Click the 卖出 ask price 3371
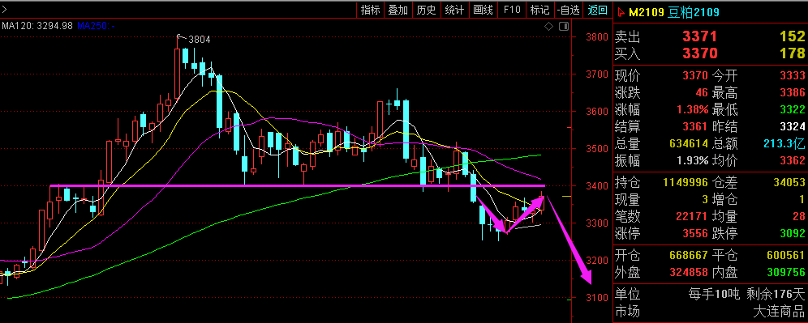The width and height of the screenshot is (808, 323). pyautogui.click(x=700, y=36)
